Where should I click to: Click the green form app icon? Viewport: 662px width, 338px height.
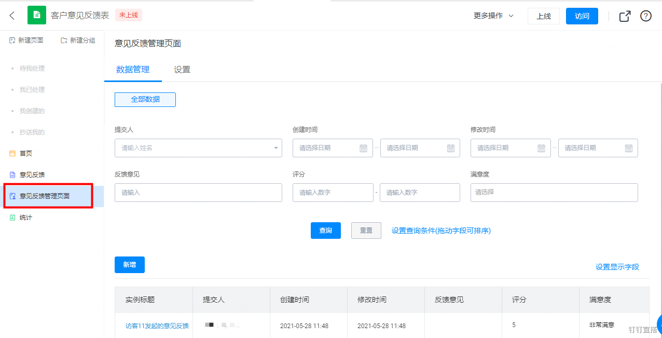36,16
